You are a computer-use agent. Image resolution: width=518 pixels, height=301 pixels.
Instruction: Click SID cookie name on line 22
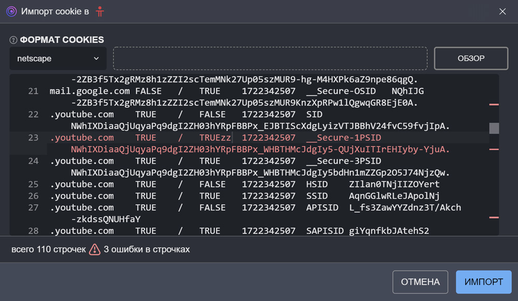point(314,114)
